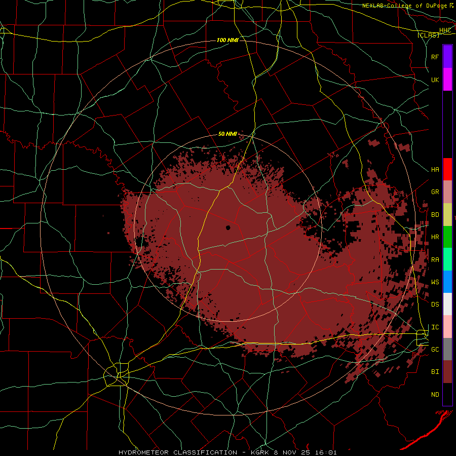The height and width of the screenshot is (456, 456).
Task: Click the RA light-green legend swatch
Action: click(447, 259)
